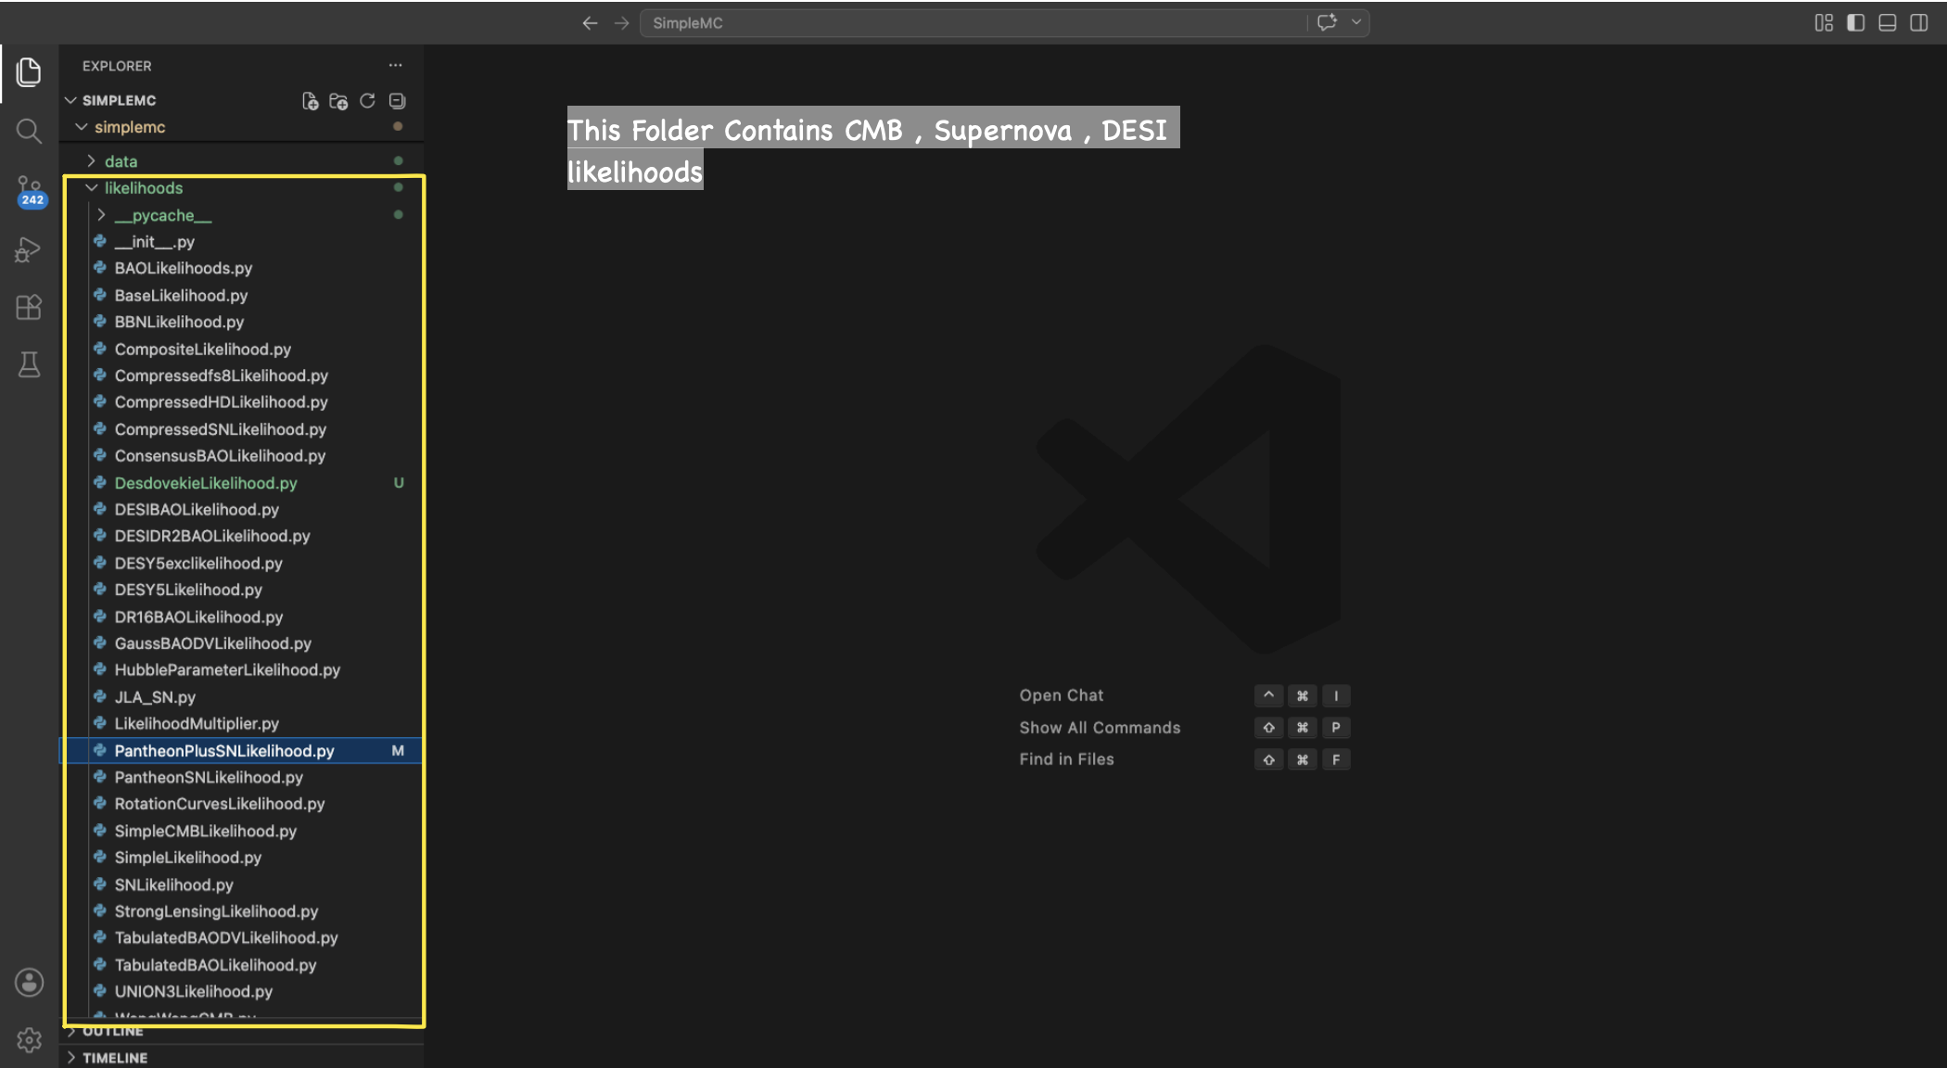
Task: Open untracked DesdovekieLikelihood.py file
Action: [243, 483]
